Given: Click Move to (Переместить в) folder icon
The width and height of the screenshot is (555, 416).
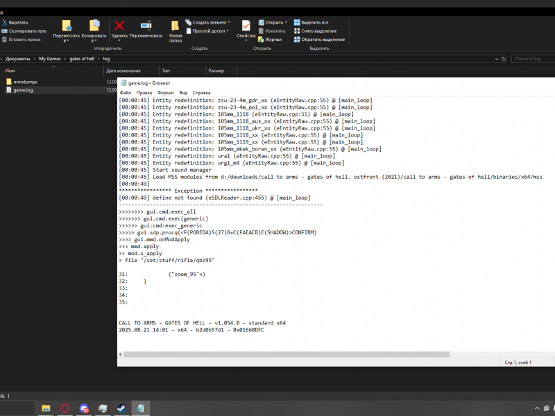Looking at the screenshot, I should pyautogui.click(x=67, y=26).
